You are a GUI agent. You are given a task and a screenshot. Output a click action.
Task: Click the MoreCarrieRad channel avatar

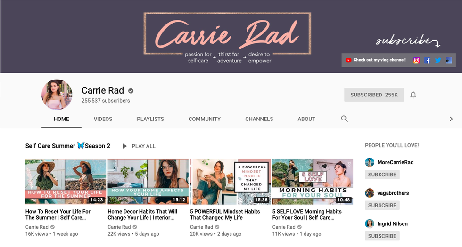tap(370, 162)
